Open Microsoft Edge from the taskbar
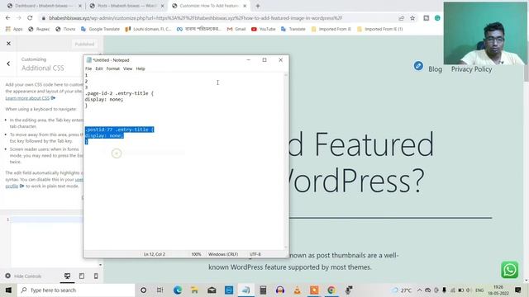 click(178, 290)
